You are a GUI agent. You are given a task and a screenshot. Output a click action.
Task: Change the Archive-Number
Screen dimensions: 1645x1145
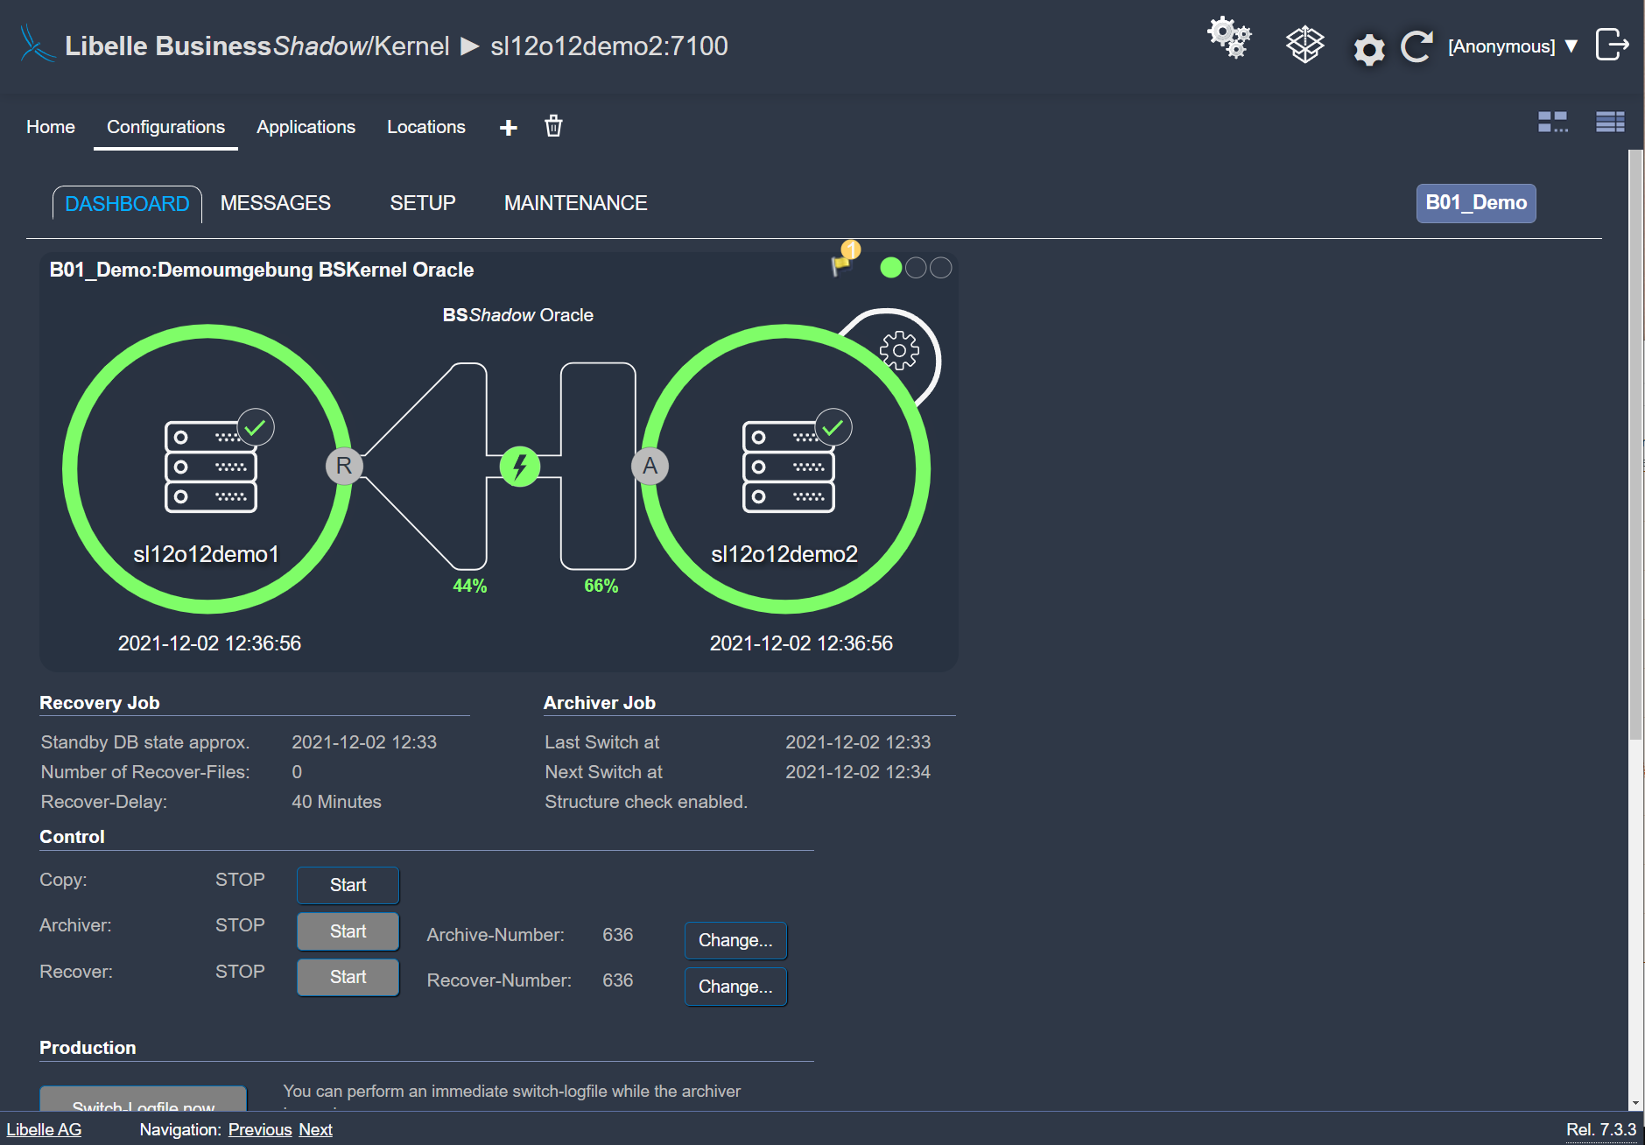point(735,940)
